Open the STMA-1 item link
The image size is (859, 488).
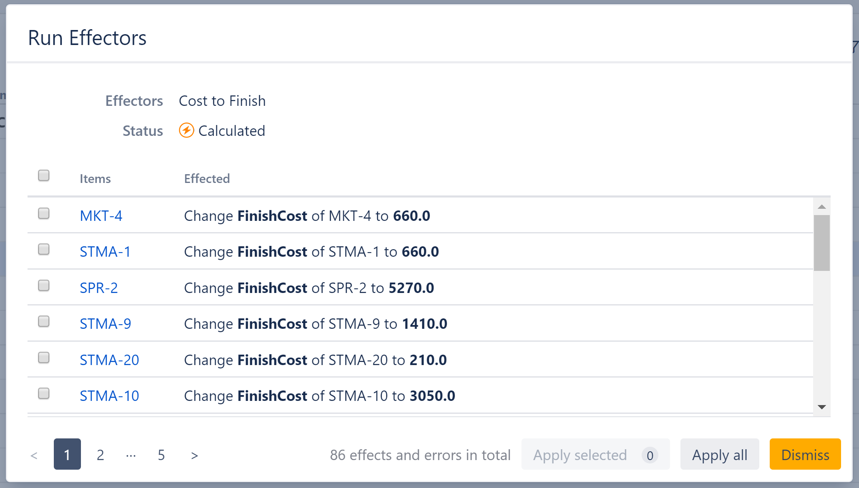tap(105, 252)
